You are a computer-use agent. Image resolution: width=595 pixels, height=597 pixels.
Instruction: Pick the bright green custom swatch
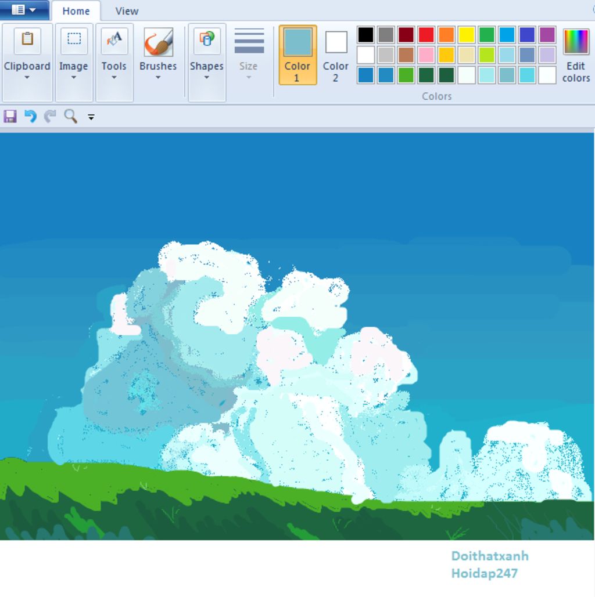point(406,75)
